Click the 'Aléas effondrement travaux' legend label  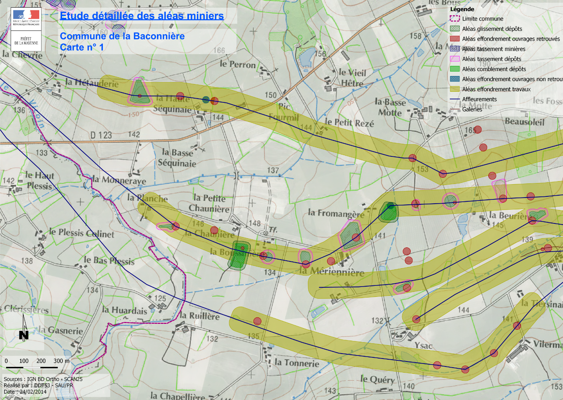click(x=496, y=89)
